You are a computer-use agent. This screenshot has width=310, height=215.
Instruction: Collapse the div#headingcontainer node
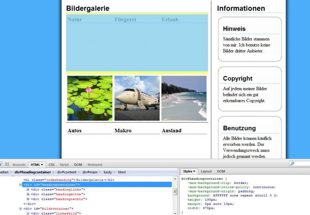pos(21,185)
